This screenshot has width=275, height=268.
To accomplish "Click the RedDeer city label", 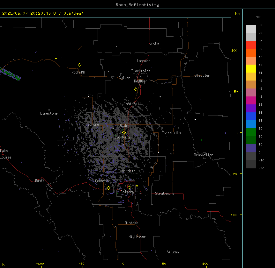I will [140, 81].
